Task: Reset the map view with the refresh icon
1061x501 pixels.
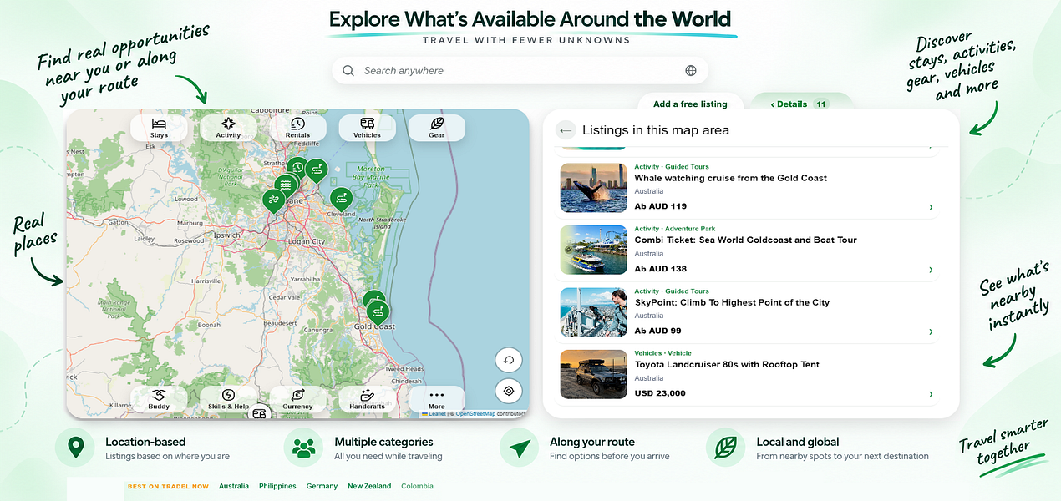Action: pyautogui.click(x=508, y=361)
